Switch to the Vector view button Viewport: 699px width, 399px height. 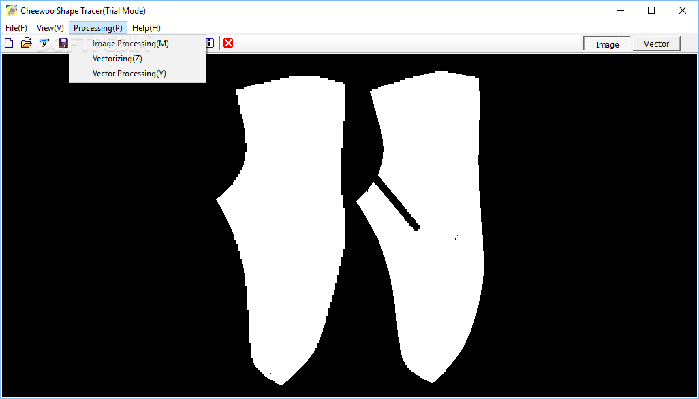(656, 44)
